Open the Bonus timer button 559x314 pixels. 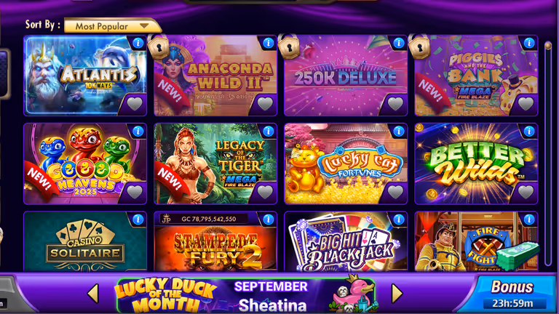[512, 294]
